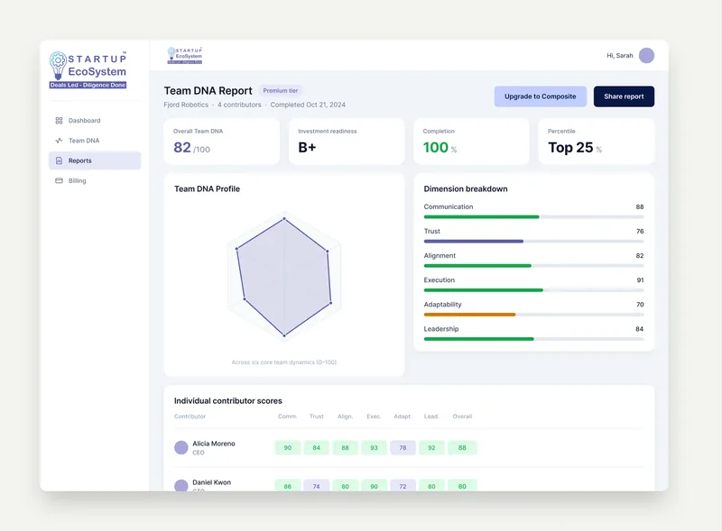Click Daniel Kwon's name
Image resolution: width=722 pixels, height=531 pixels.
pyautogui.click(x=212, y=482)
